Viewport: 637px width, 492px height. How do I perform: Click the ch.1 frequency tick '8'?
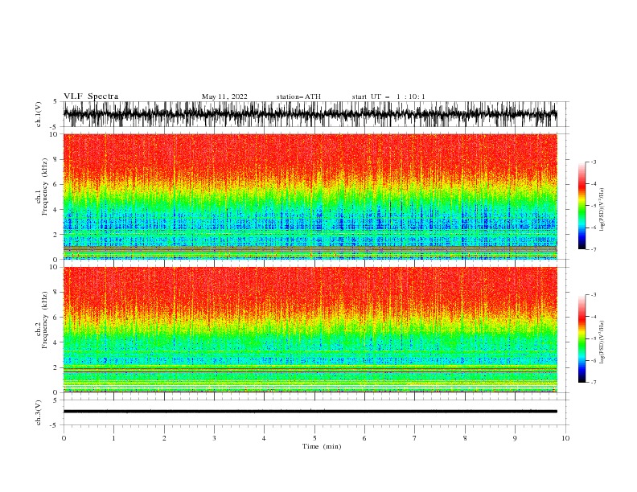(55, 159)
